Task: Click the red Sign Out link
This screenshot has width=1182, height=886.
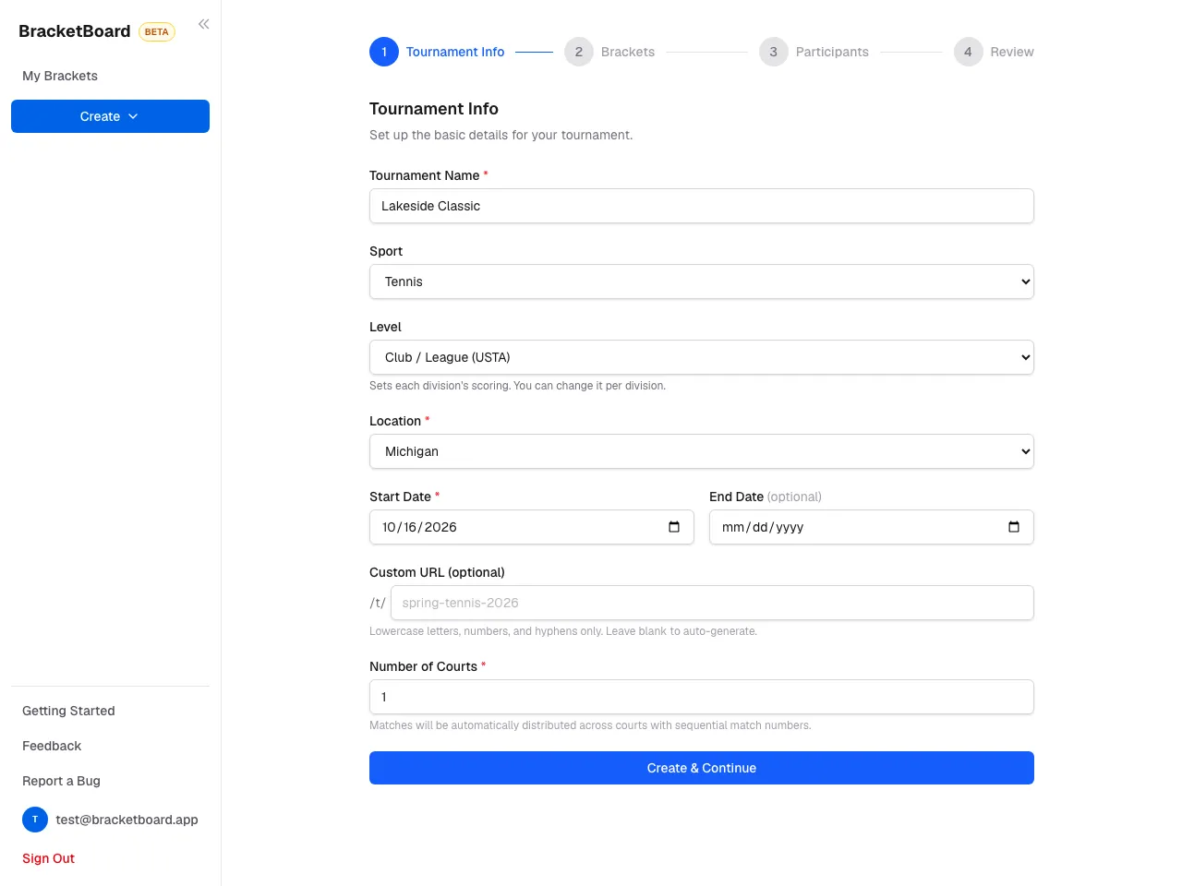Action: [x=48, y=858]
